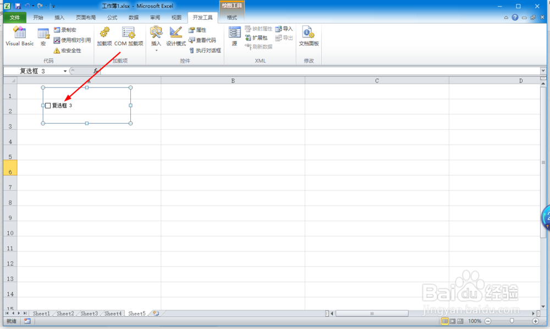
Task: Toggle use relative references (使用相对引用)
Action: (x=72, y=40)
